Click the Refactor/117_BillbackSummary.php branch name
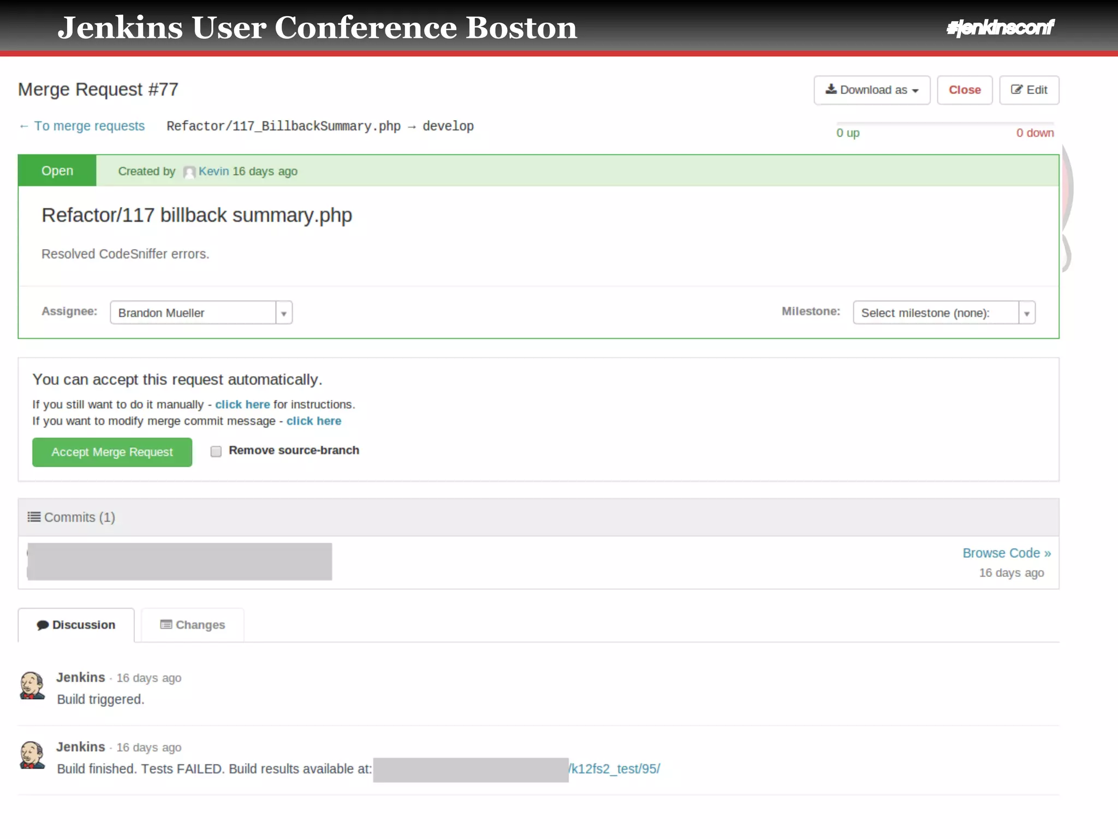Viewport: 1118px width, 839px height. coord(284,126)
